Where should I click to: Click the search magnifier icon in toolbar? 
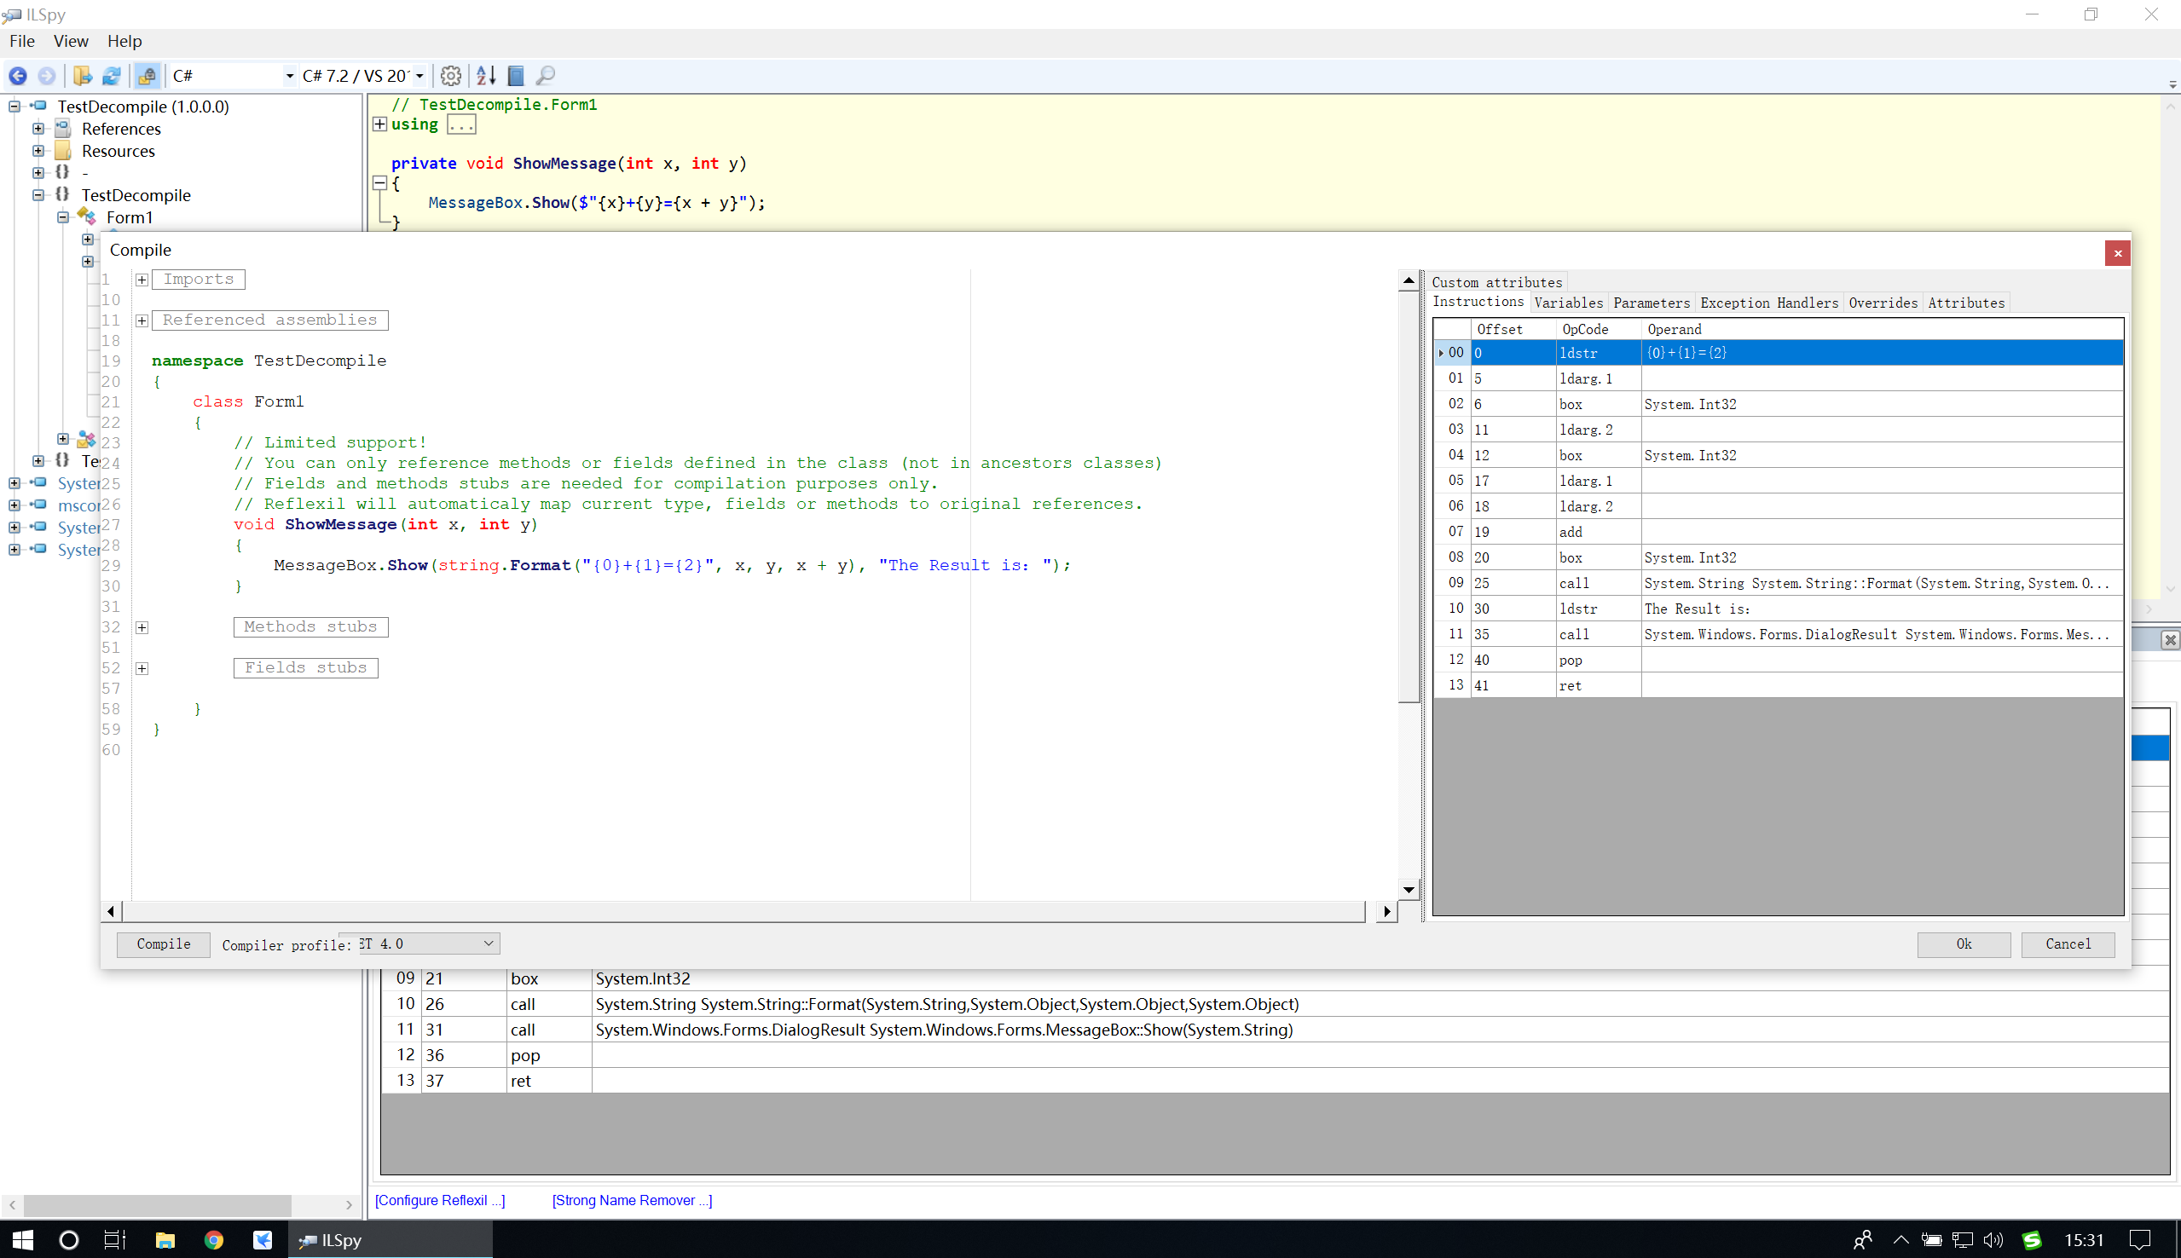[x=547, y=75]
